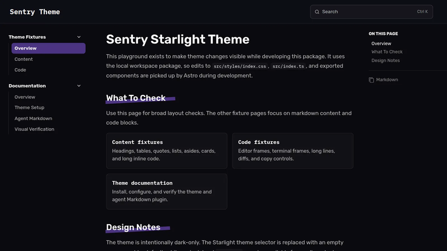Click the Markdown copy icon

(x=371, y=80)
